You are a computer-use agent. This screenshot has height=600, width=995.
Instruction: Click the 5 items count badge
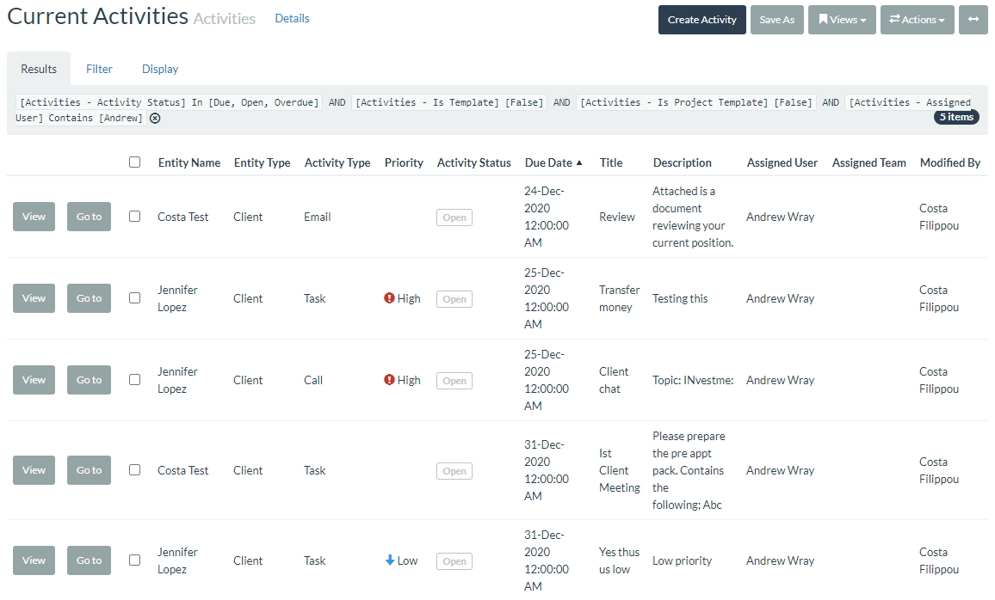click(955, 117)
